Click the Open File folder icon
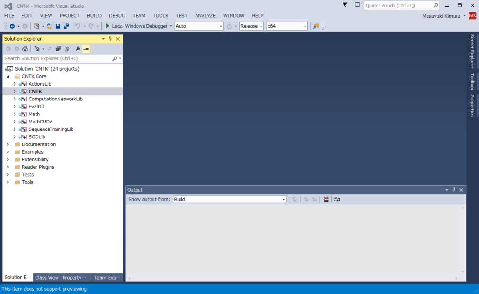Viewport: 479px width, 294px height. point(50,26)
